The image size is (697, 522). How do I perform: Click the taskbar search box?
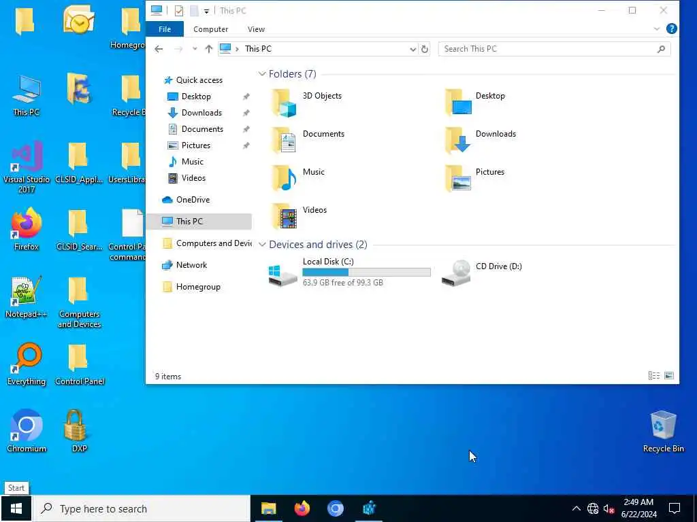(x=142, y=508)
